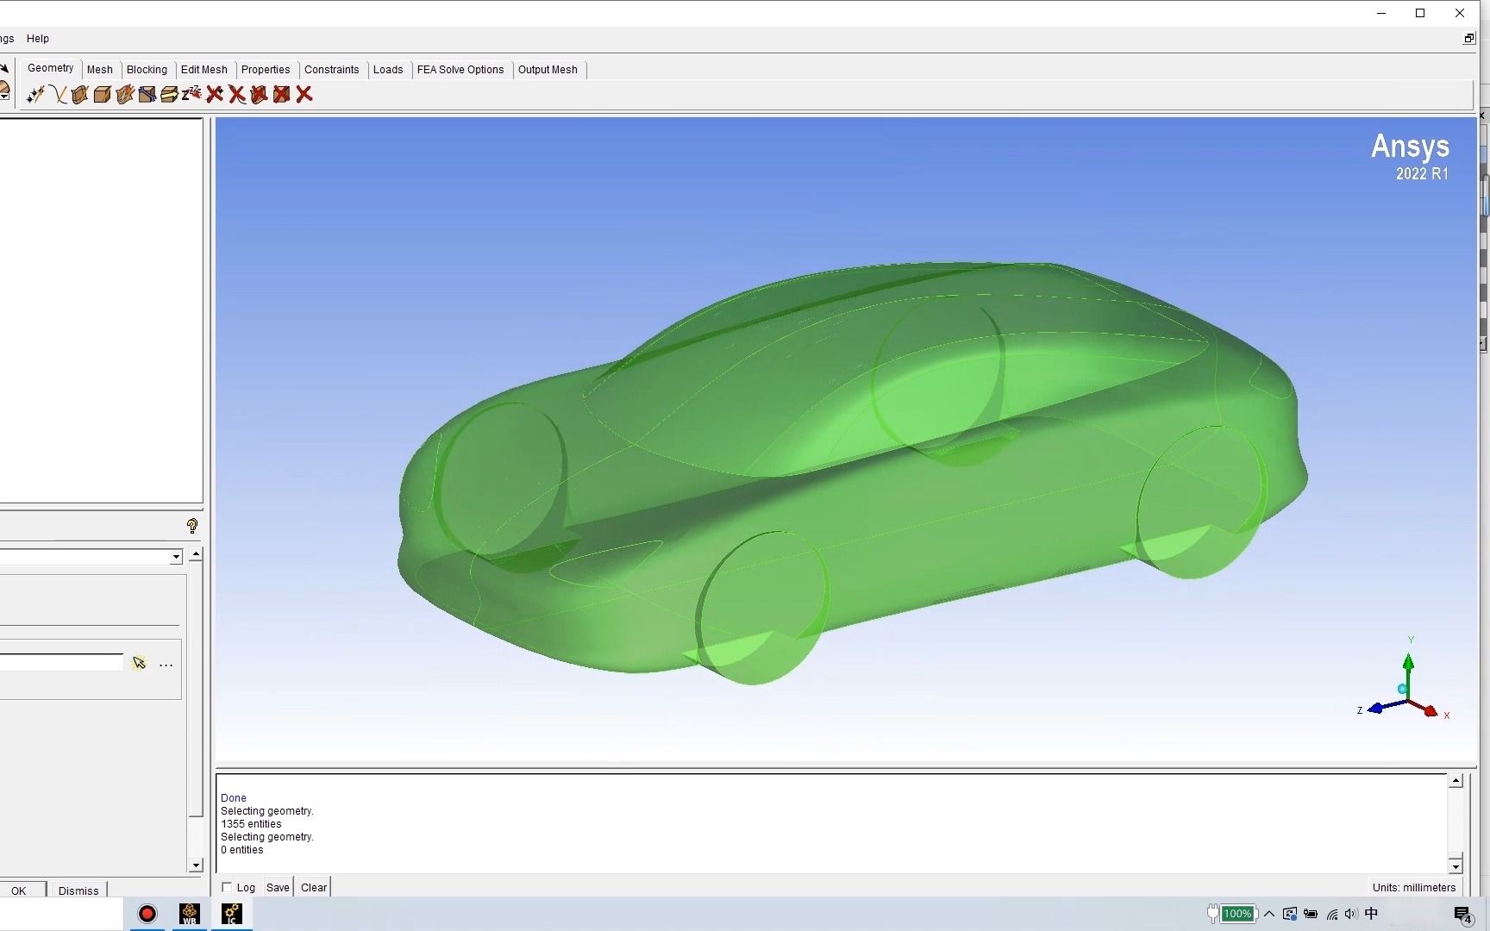Open the volume control tray icon
The width and height of the screenshot is (1490, 931).
point(1351,914)
